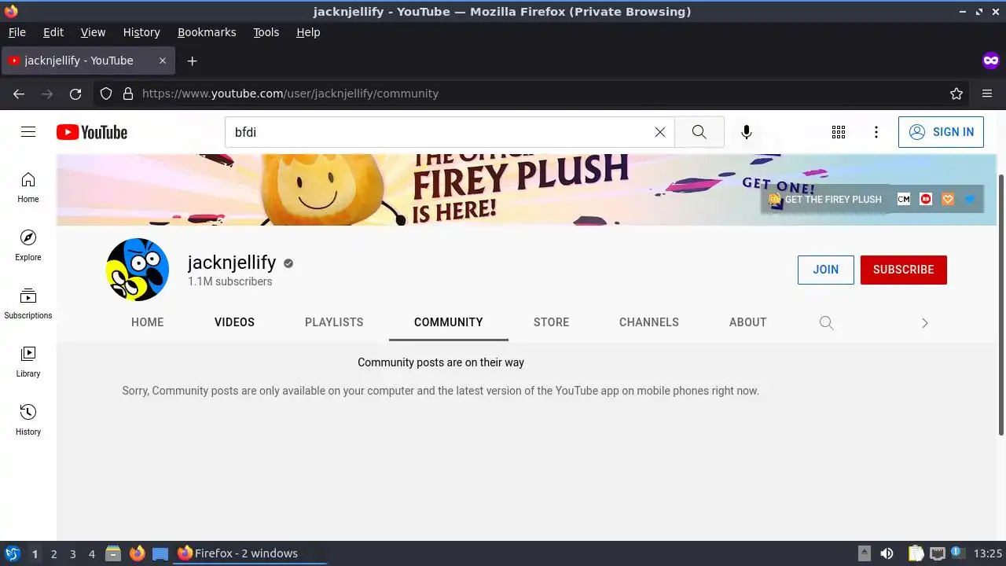Open the clipboard tray icon
Image resolution: width=1006 pixels, height=566 pixels.
916,553
